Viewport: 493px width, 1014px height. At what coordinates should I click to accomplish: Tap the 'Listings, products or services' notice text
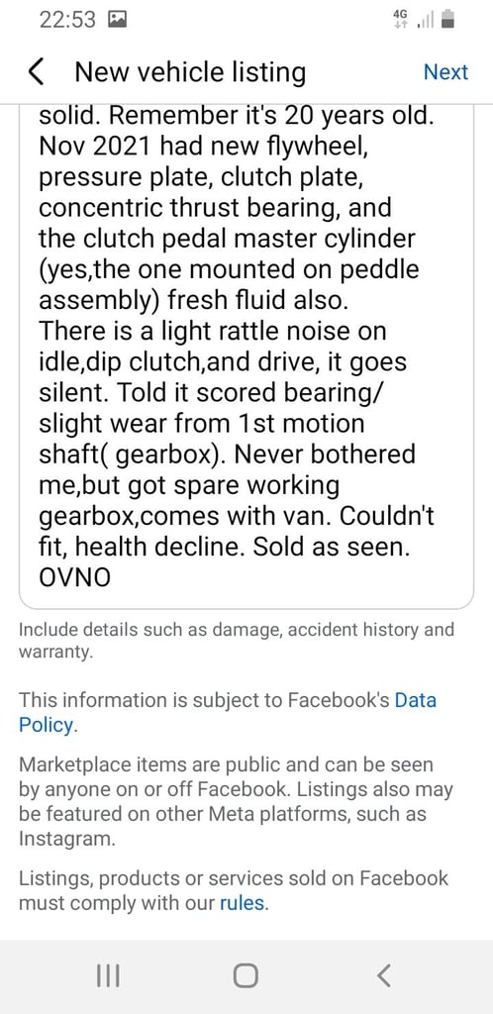[x=234, y=890]
